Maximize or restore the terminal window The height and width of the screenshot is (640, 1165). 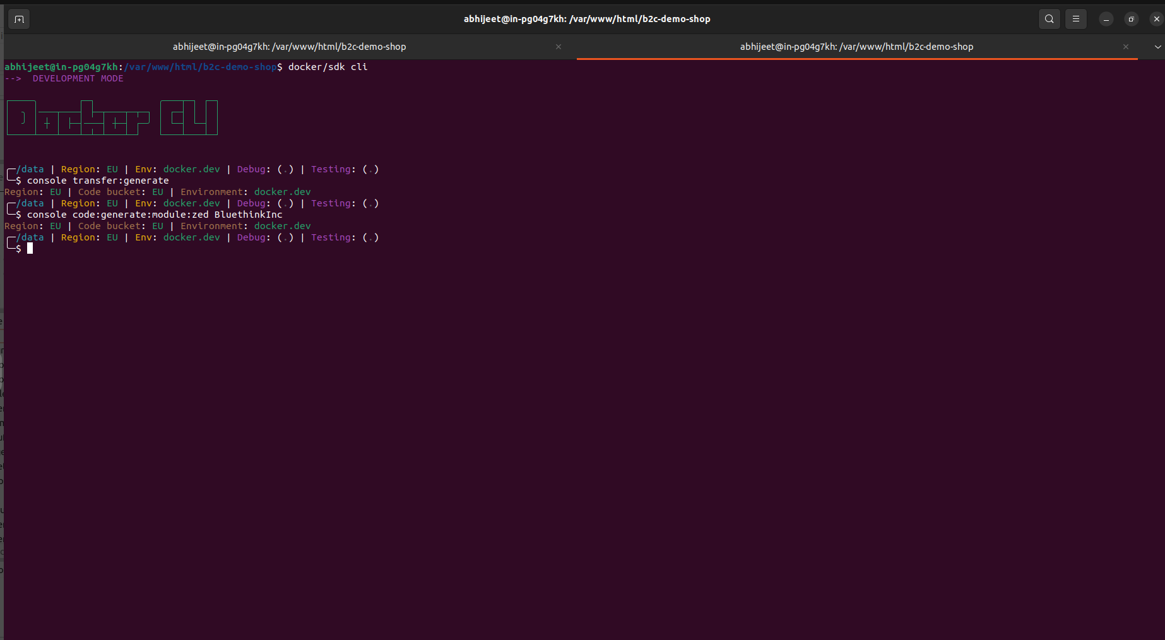1132,19
